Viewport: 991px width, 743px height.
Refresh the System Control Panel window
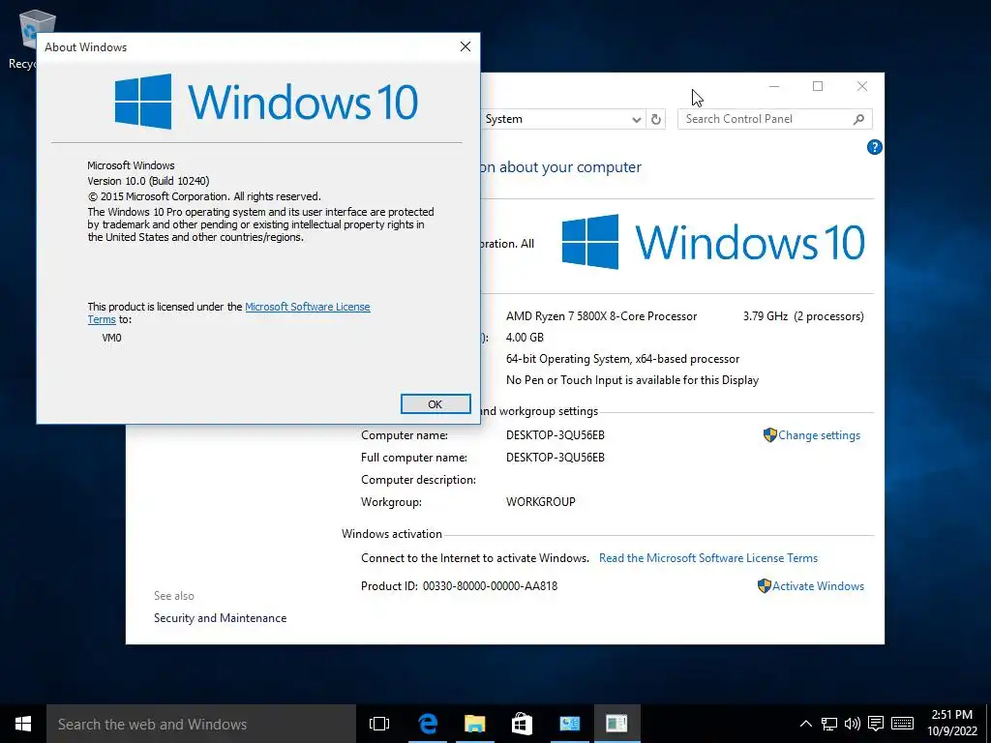pos(656,119)
